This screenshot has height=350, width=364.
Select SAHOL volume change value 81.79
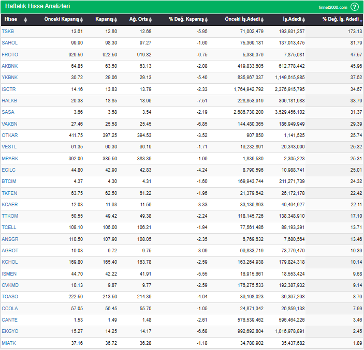[356, 42]
